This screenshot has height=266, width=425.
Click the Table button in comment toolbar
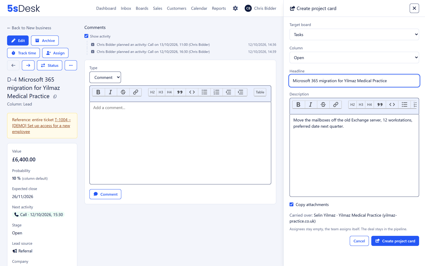[260, 92]
